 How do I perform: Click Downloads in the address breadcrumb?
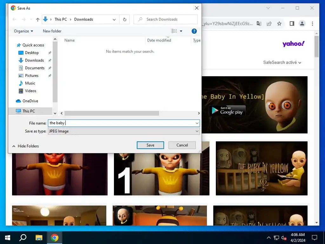click(83, 19)
